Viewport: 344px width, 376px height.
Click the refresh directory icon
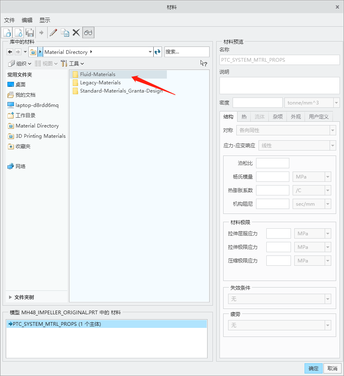click(158, 52)
